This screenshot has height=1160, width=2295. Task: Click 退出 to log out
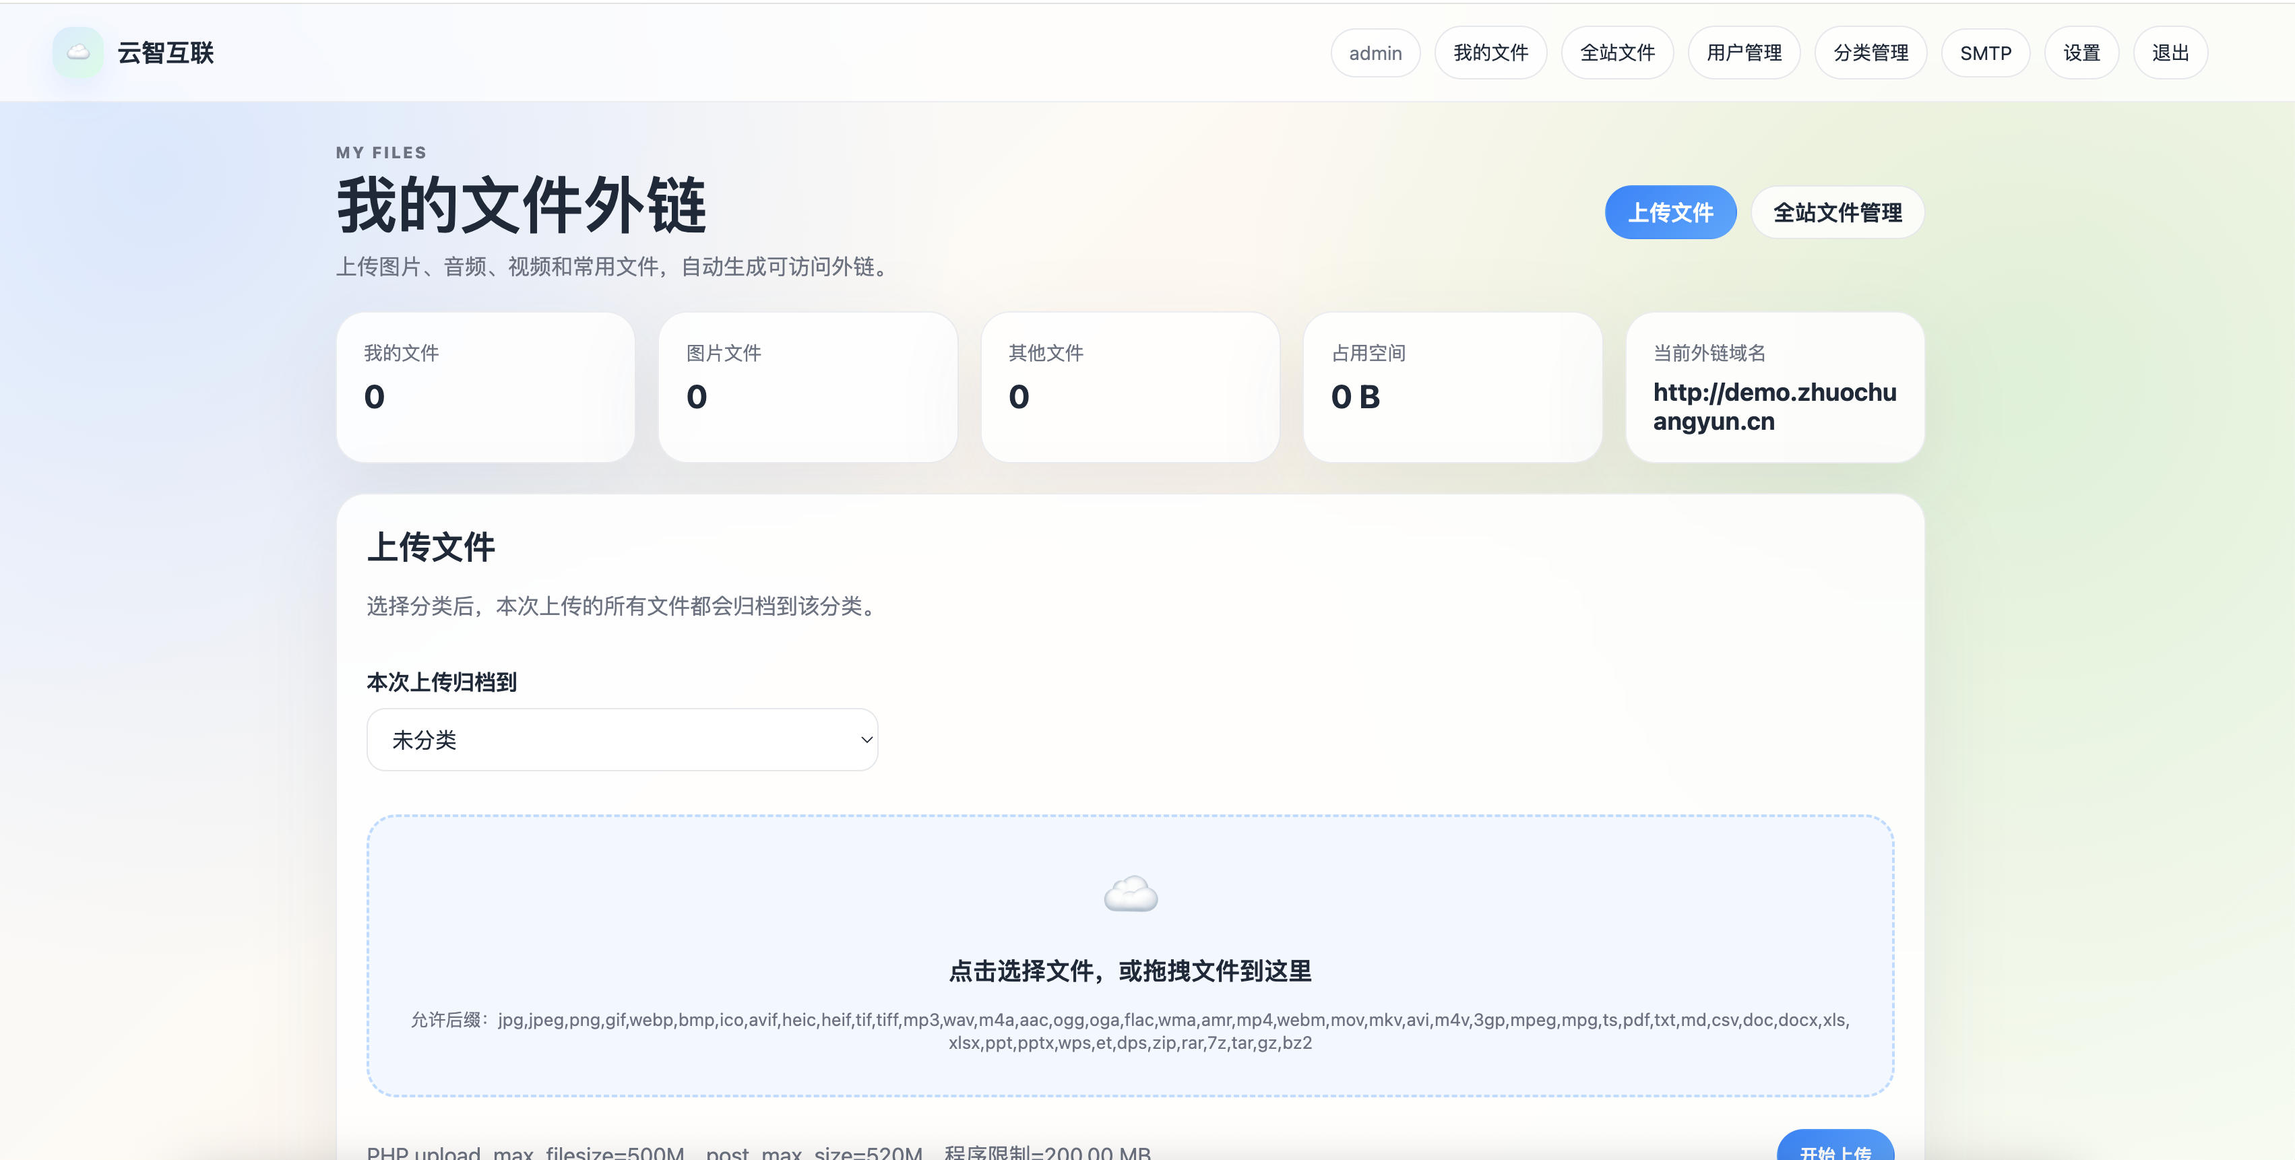click(2170, 53)
